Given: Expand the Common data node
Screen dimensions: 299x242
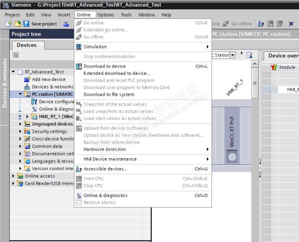Looking at the screenshot, I should pyautogui.click(x=20, y=146).
